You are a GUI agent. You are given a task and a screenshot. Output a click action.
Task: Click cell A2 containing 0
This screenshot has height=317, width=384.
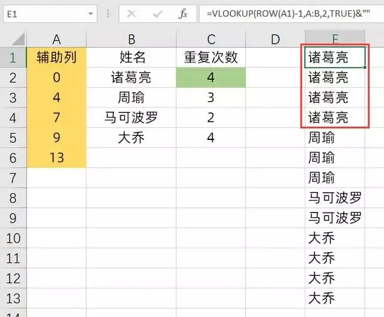click(x=56, y=77)
